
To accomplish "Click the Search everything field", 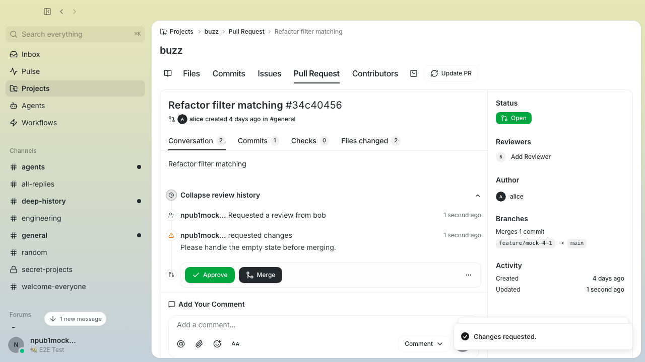I will (76, 34).
